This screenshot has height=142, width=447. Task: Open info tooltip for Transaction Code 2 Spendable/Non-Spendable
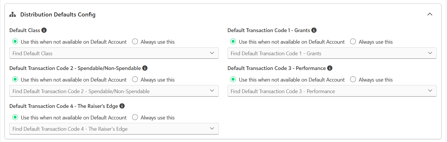[145, 68]
